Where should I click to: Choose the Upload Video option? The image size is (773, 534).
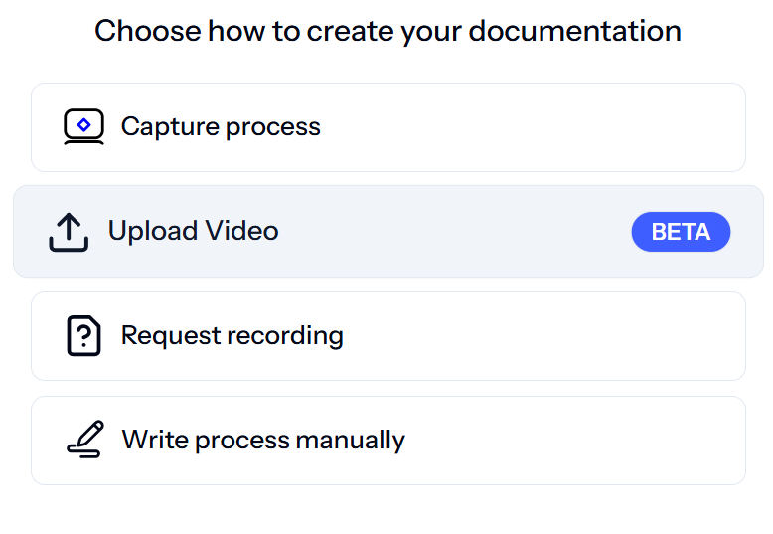[x=388, y=232]
